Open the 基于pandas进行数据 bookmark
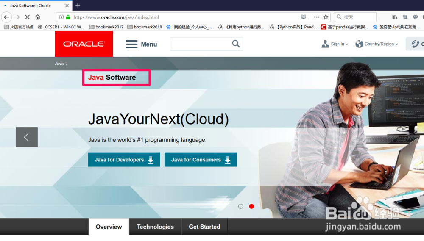424x241 pixels. point(344,27)
